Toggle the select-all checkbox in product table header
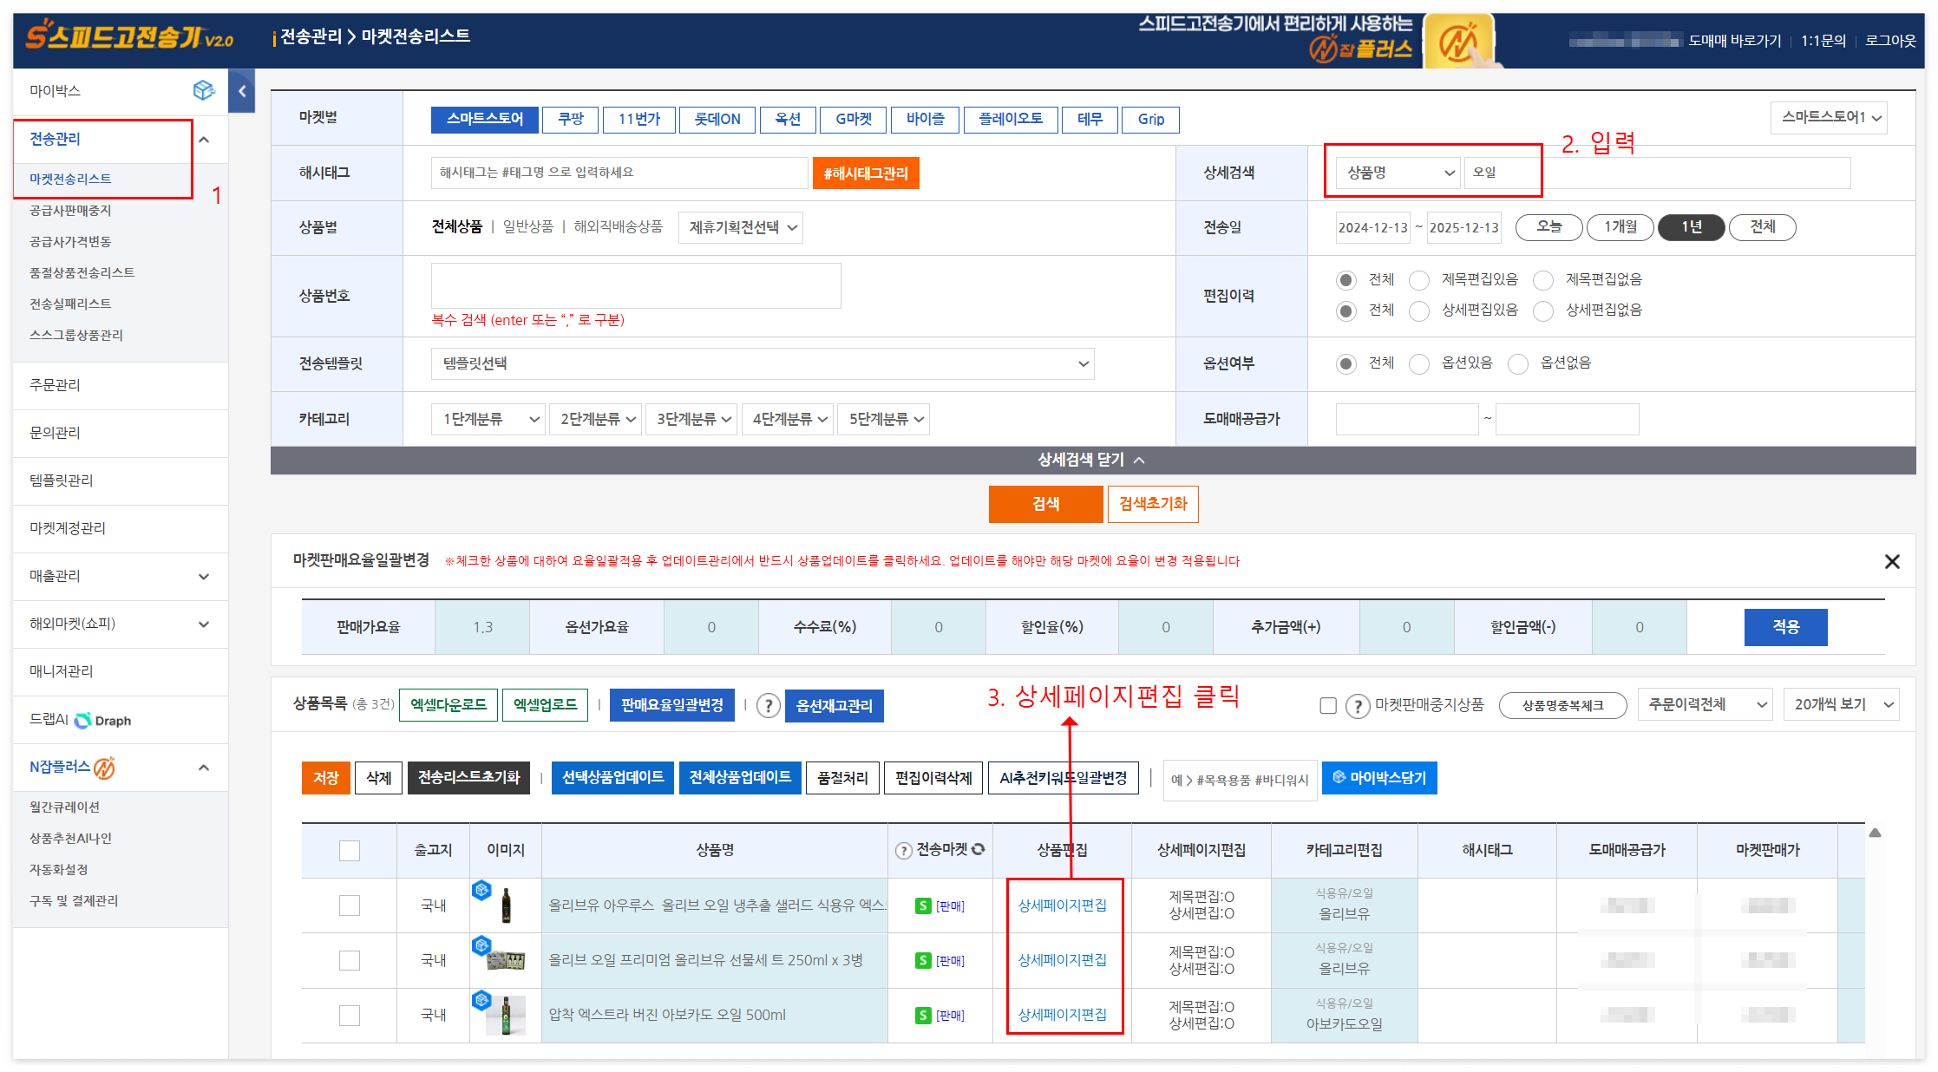Image resolution: width=1938 pixels, height=1072 pixels. (x=350, y=850)
